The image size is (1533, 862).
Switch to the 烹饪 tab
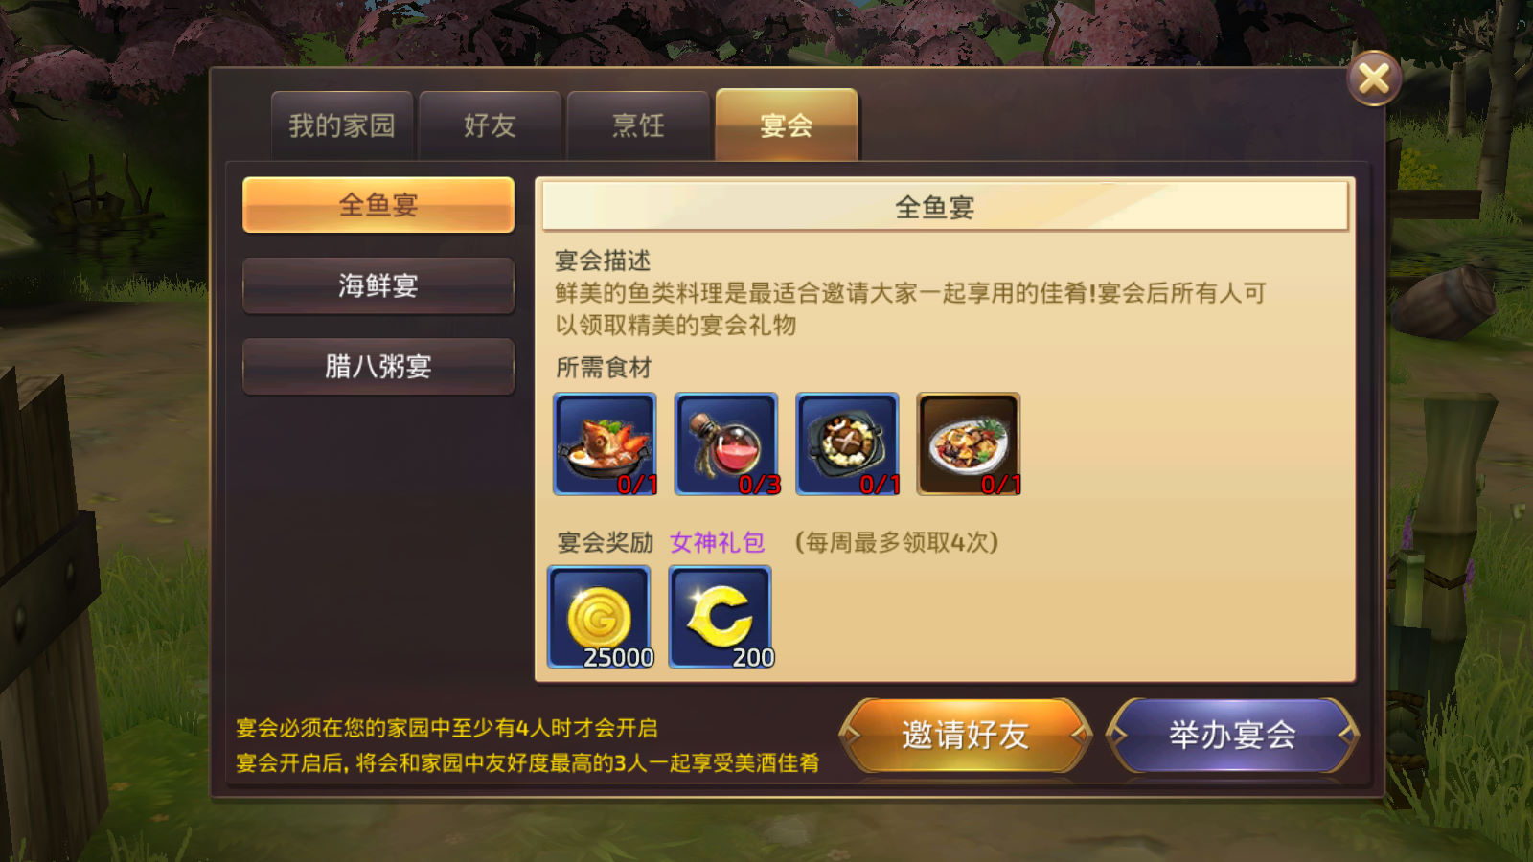[638, 125]
